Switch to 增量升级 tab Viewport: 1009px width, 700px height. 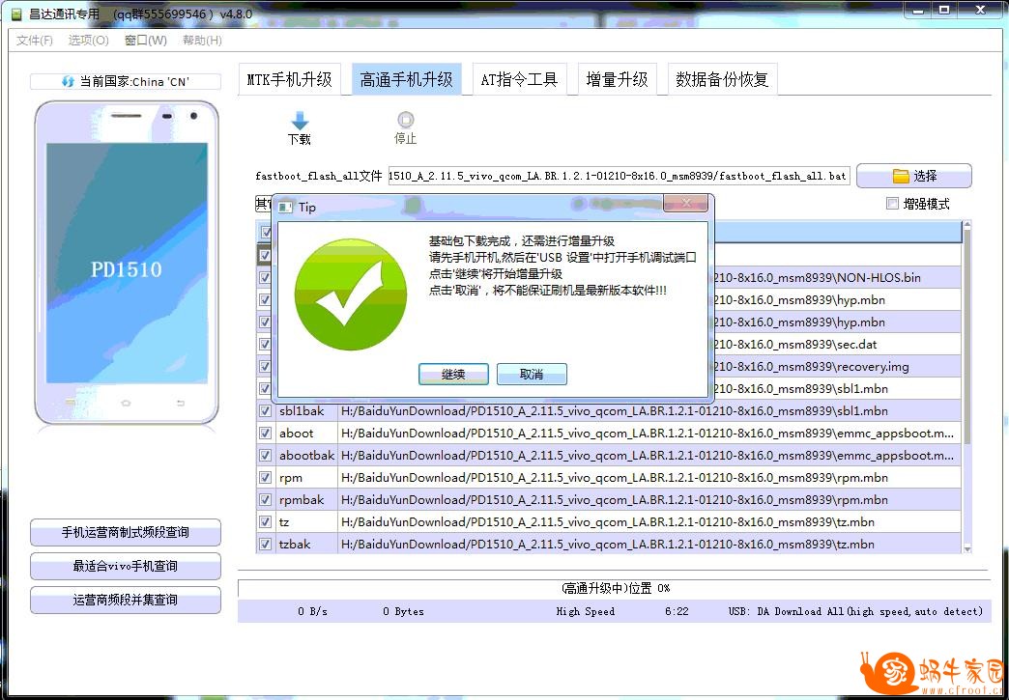coord(618,80)
